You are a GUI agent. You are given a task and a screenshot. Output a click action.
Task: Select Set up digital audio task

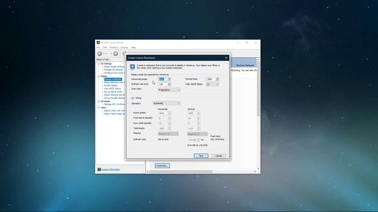113,92
